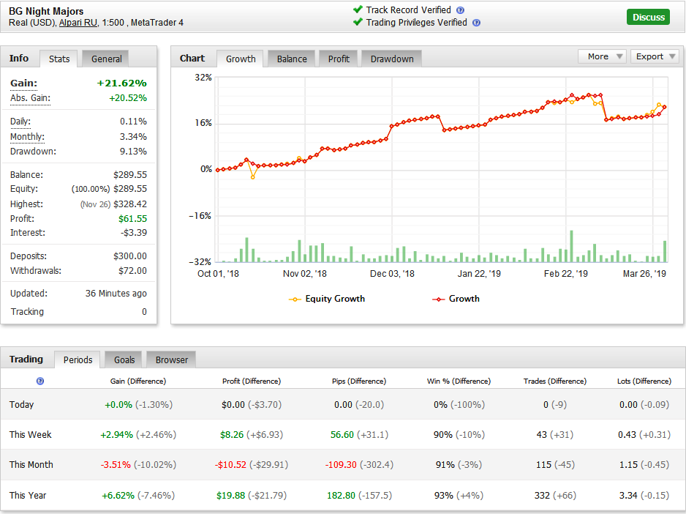Click the 93% This Year win rate
The width and height of the screenshot is (686, 514).
pyautogui.click(x=444, y=495)
